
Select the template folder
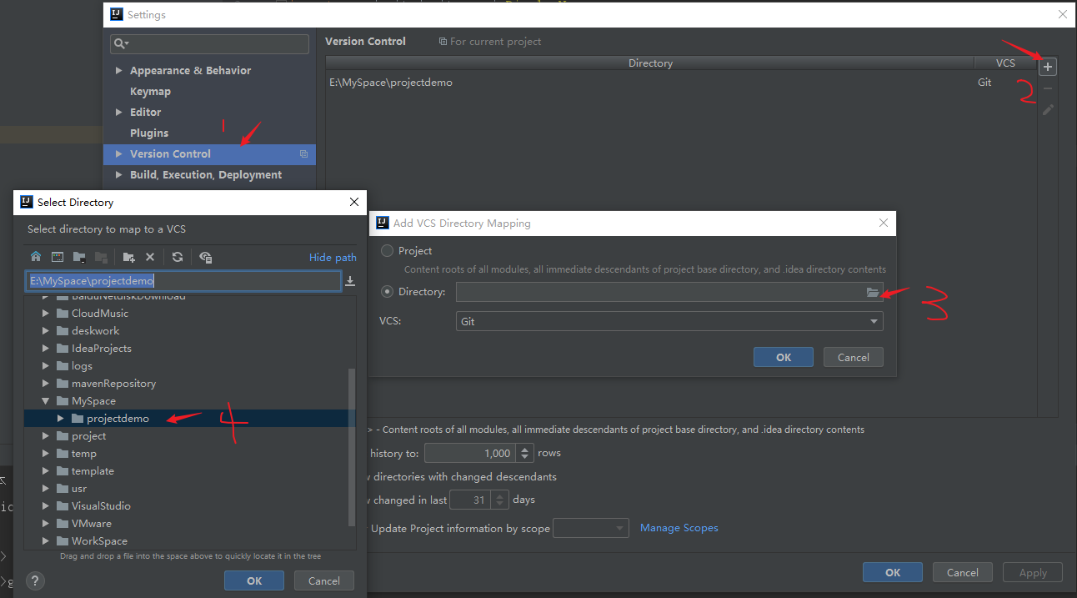click(93, 471)
